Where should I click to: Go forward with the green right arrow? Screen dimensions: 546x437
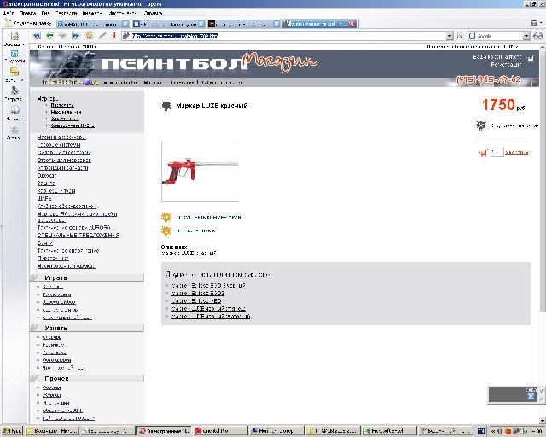62,36
